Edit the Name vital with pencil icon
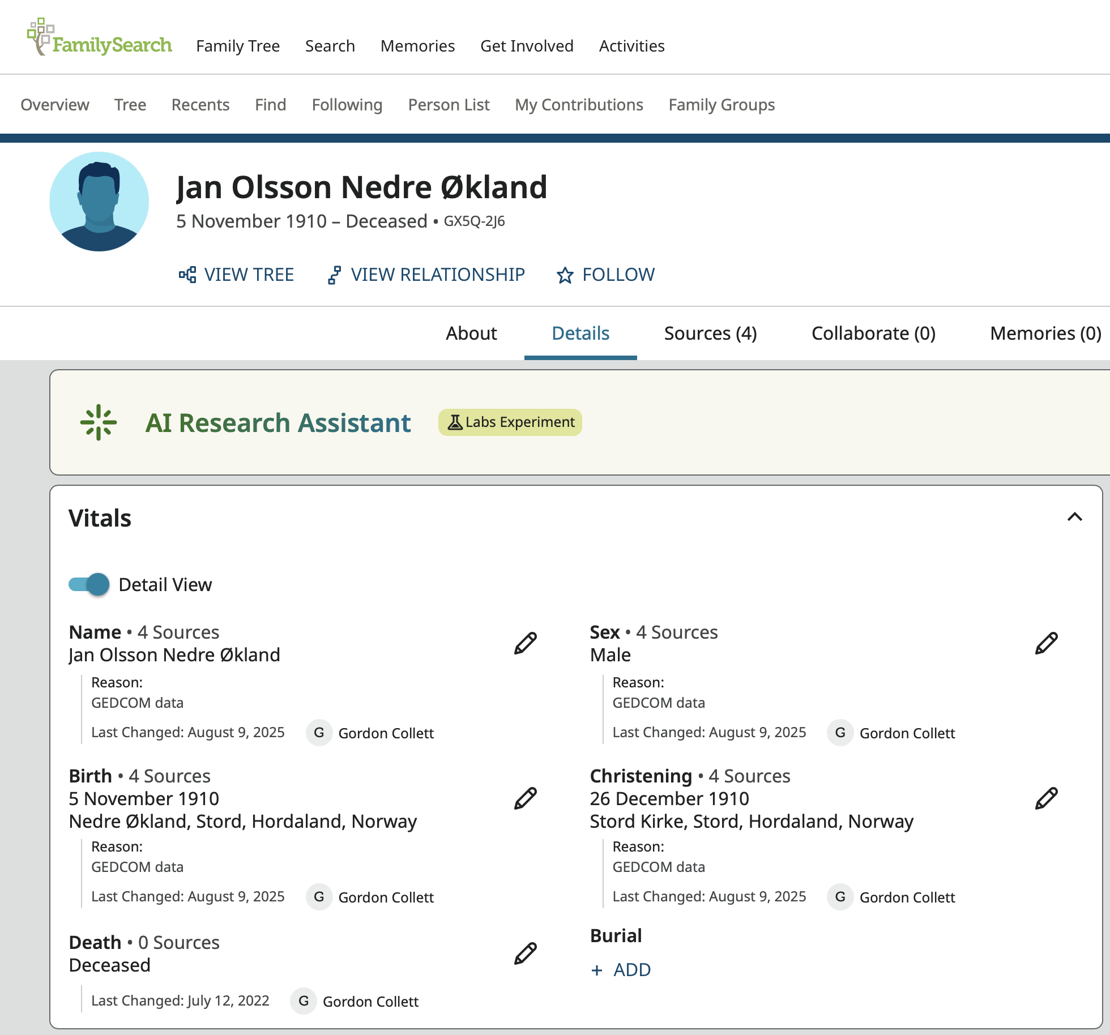The image size is (1110, 1035). tap(525, 643)
